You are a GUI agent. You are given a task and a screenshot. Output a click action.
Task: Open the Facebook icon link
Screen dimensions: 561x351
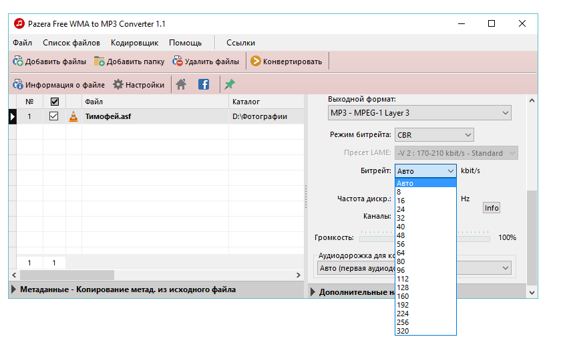(204, 84)
